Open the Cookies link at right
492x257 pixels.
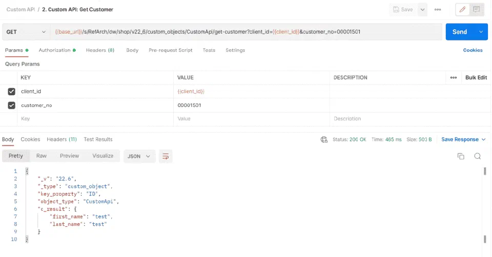tap(473, 50)
